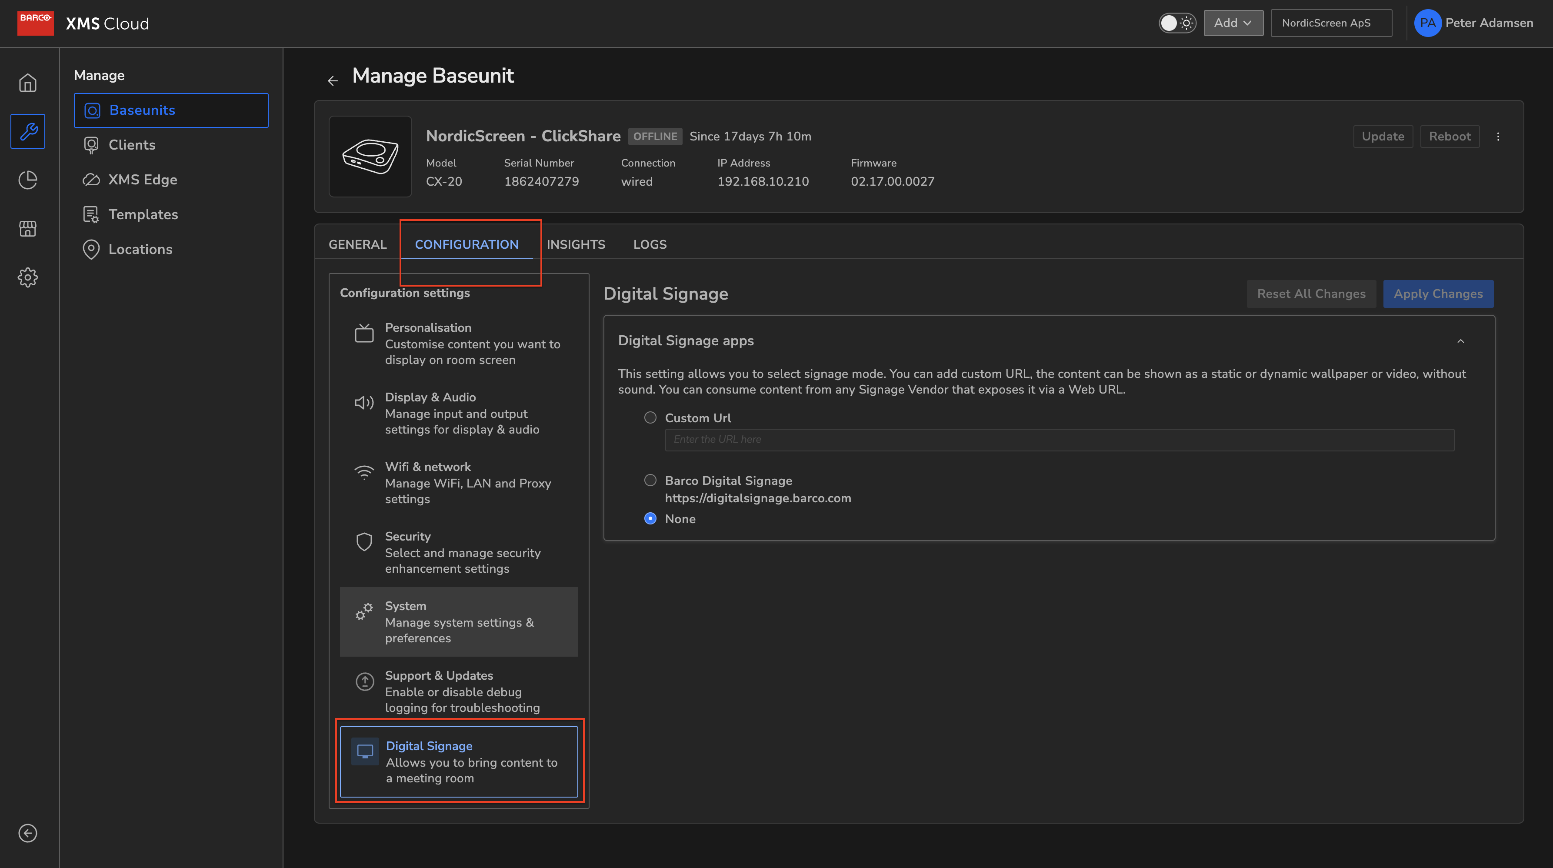The height and width of the screenshot is (868, 1553).
Task: Toggle the light/dark theme switch
Action: coord(1177,23)
